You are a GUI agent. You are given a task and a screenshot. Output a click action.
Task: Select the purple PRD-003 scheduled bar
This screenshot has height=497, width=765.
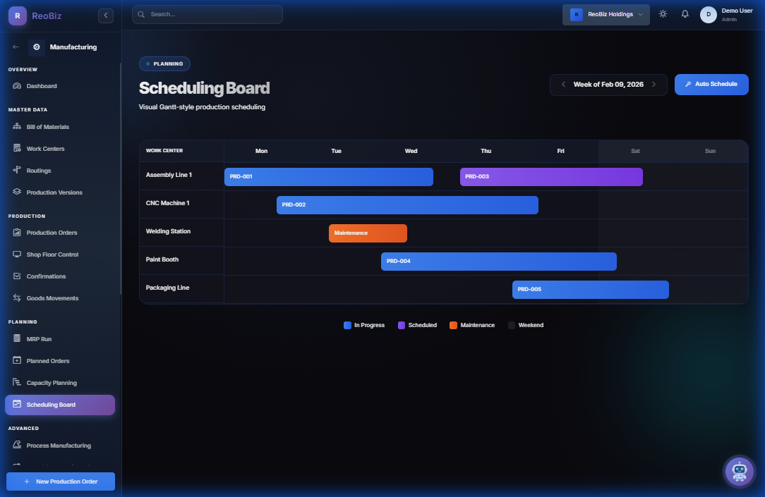(551, 176)
